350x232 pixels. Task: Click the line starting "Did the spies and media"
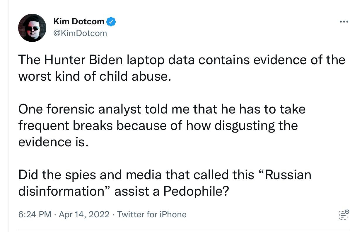(x=165, y=175)
